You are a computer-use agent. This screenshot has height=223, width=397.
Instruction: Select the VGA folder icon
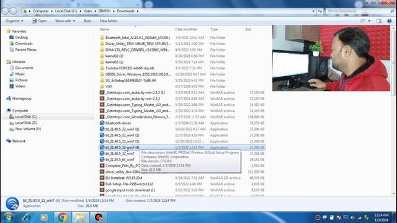click(102, 86)
